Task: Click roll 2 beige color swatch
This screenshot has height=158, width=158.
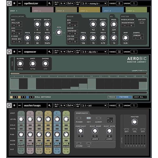Action: click(11, 97)
